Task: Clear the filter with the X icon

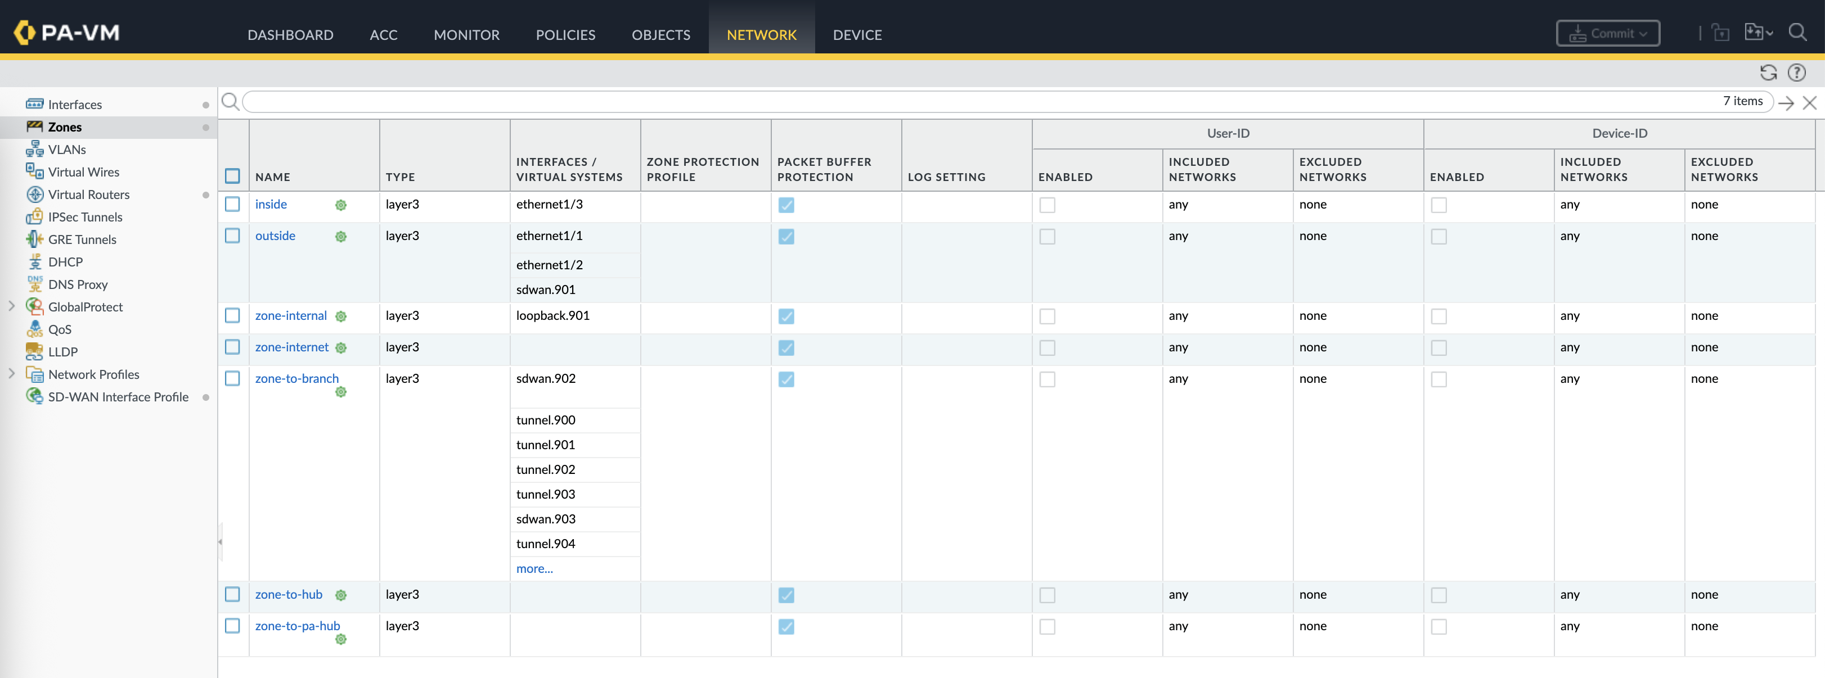Action: [1809, 103]
